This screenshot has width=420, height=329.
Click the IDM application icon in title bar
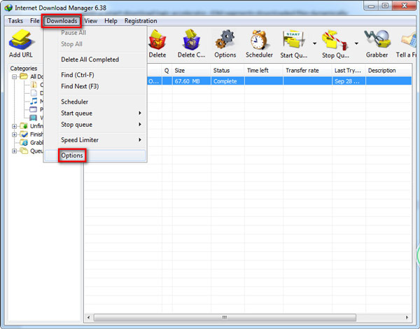tap(8, 8)
